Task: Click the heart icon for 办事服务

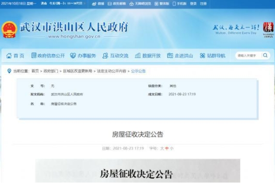Action: (73, 56)
